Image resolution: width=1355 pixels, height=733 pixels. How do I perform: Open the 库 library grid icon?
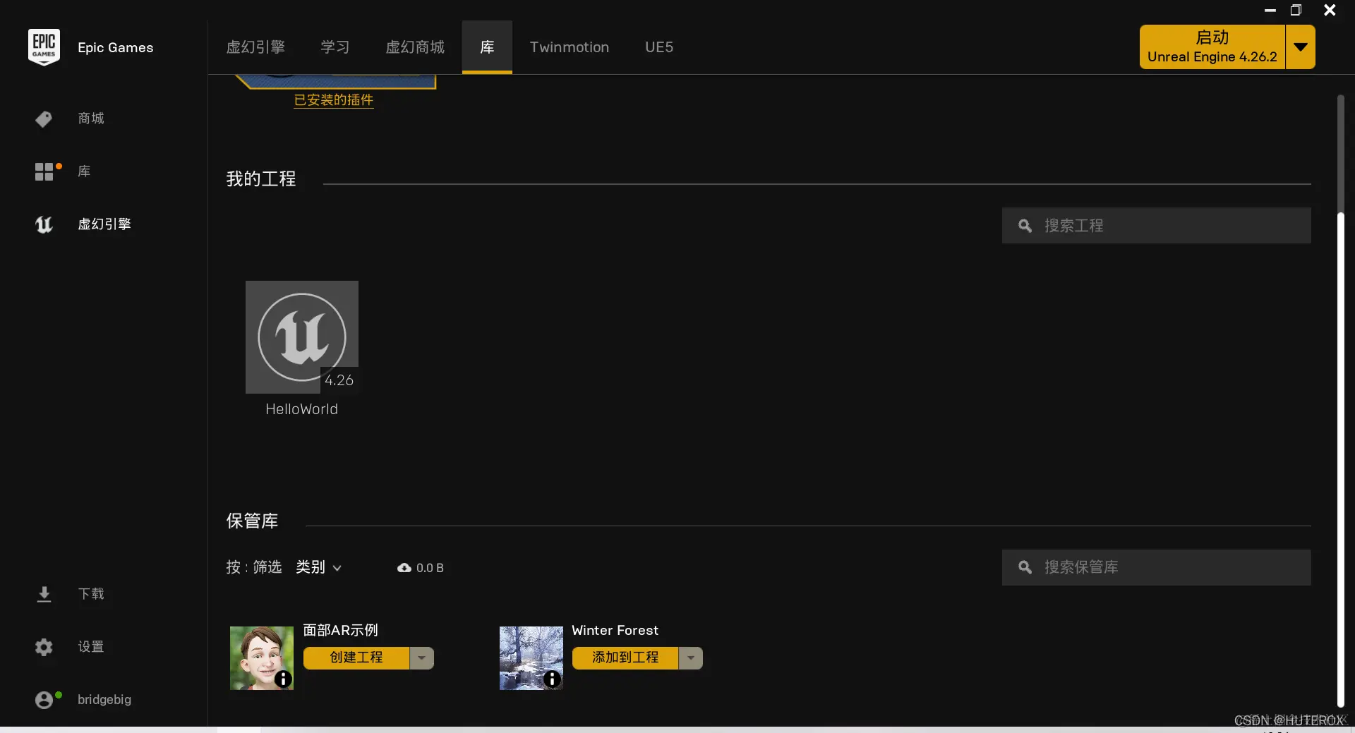click(x=44, y=171)
